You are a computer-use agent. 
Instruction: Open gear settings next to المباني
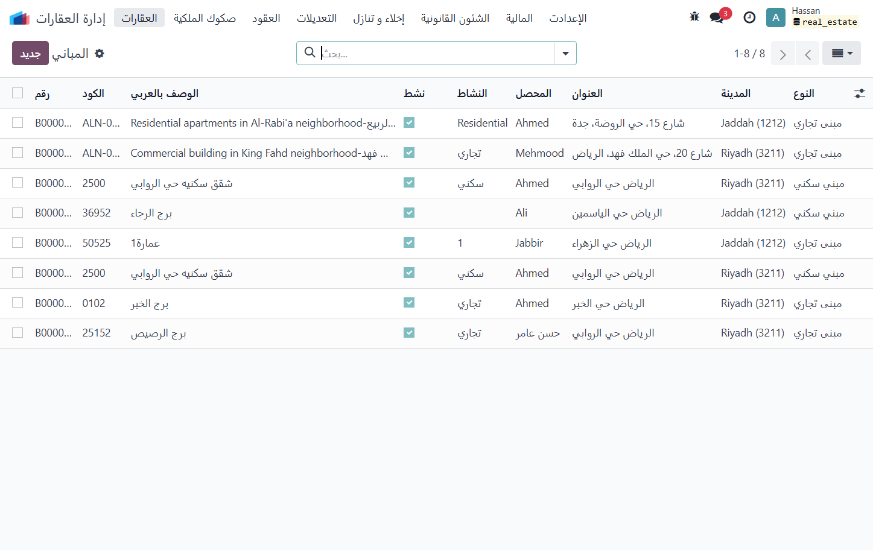[100, 54]
